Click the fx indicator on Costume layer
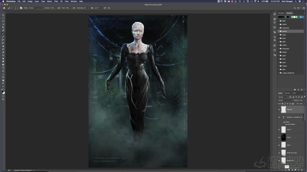Viewport: 307px width, 172px height. coord(301,117)
